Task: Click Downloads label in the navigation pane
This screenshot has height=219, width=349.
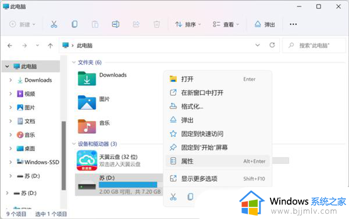Action: tap(38, 80)
